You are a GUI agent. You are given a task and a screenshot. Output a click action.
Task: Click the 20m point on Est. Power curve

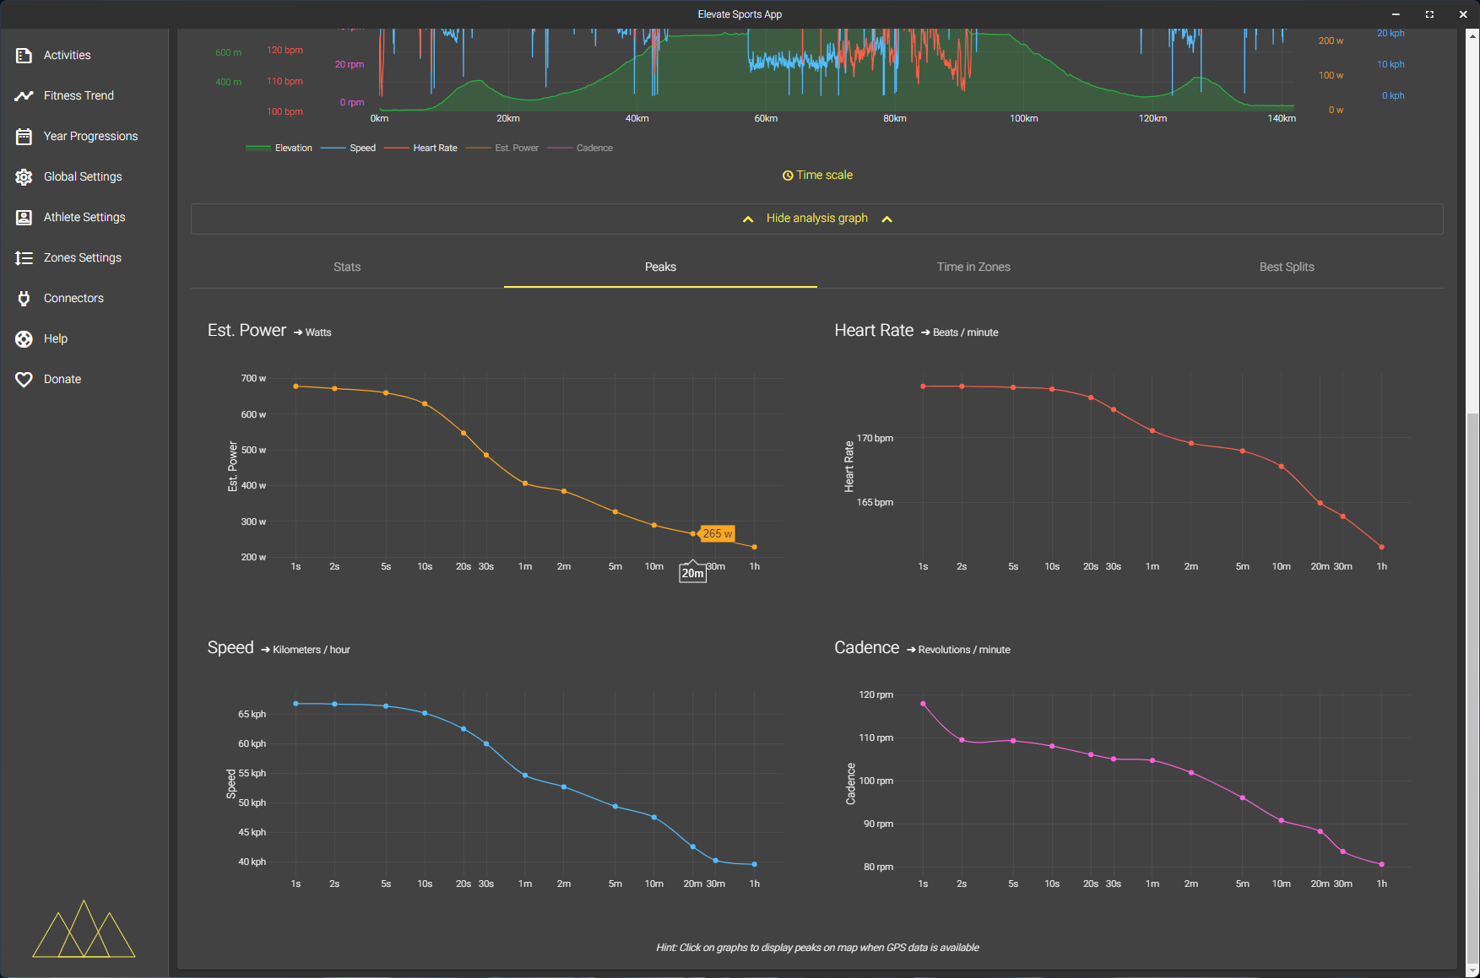point(693,533)
